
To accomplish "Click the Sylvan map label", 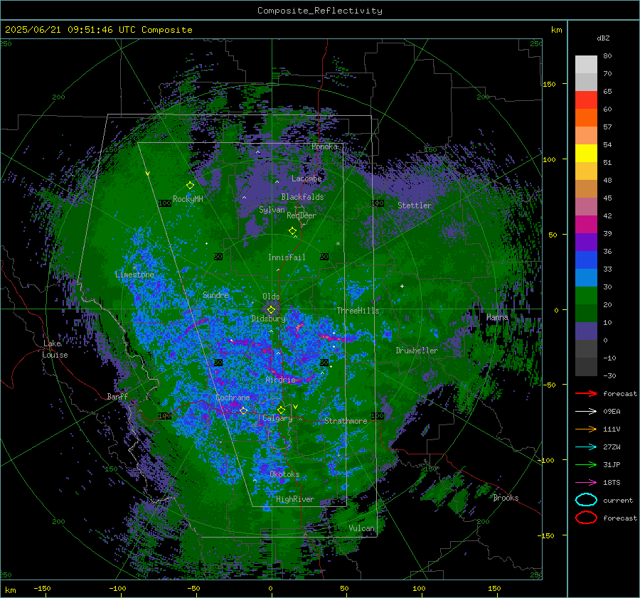I will click(272, 209).
